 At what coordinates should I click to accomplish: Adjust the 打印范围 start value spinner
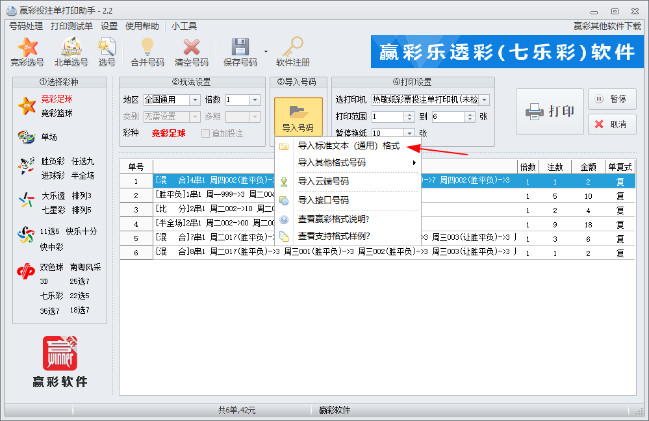(x=409, y=117)
